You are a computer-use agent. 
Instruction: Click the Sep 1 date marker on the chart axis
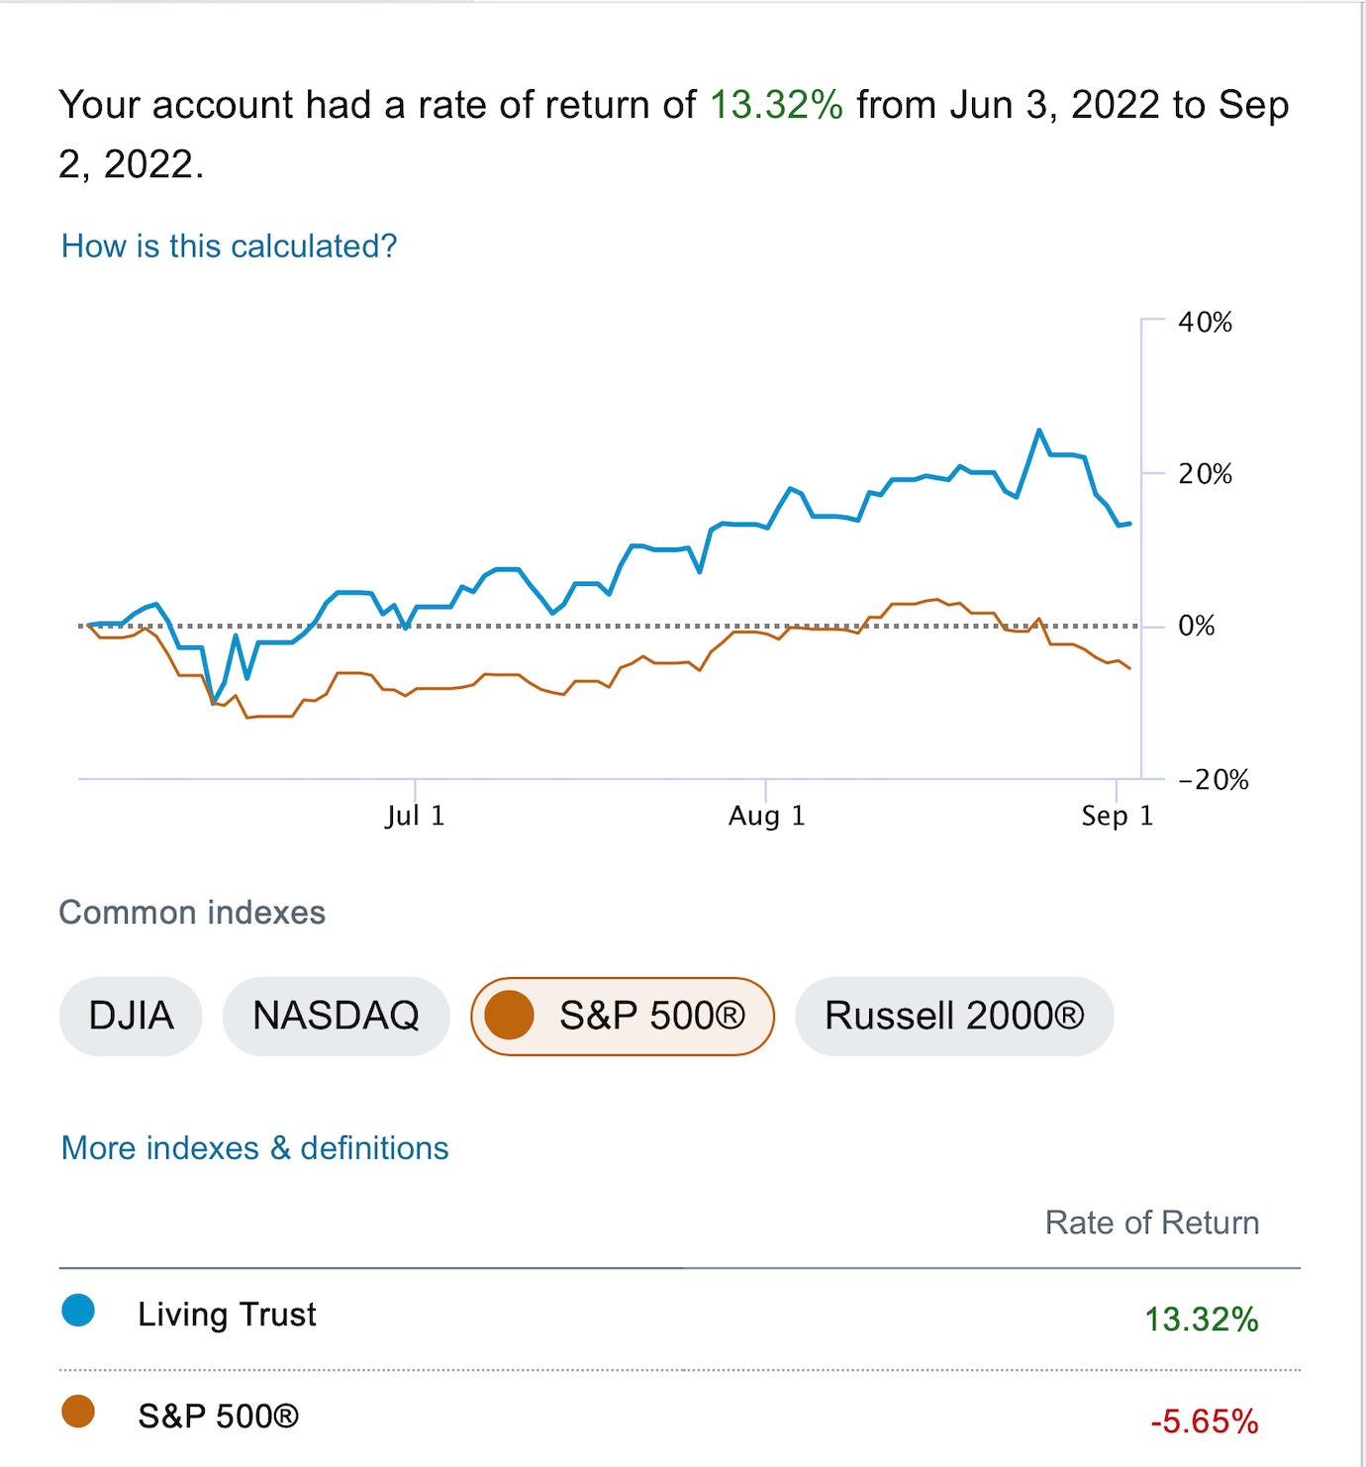coord(1117,816)
